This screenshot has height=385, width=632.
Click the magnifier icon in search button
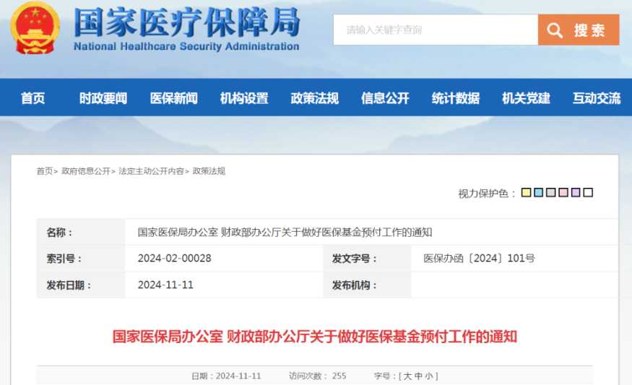point(555,30)
